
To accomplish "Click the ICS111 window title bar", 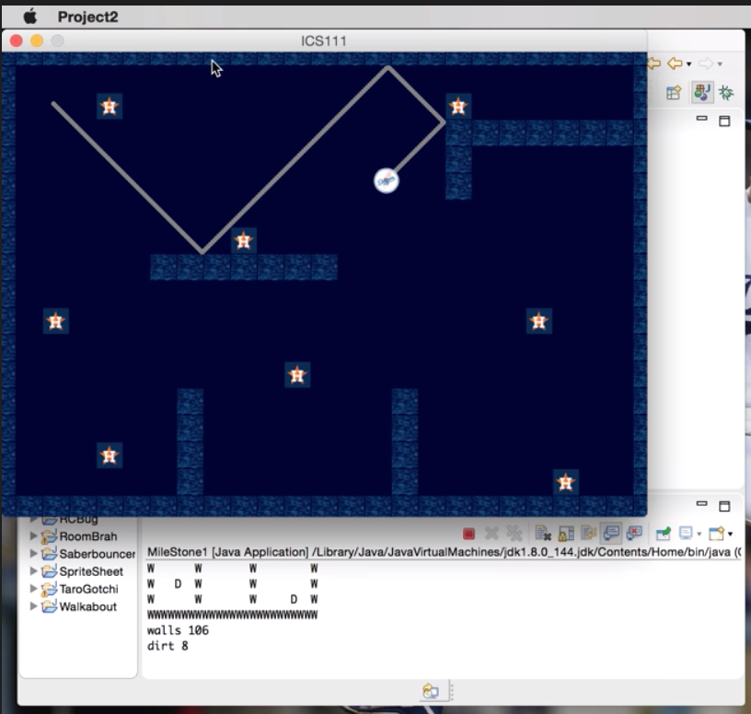I will (324, 40).
